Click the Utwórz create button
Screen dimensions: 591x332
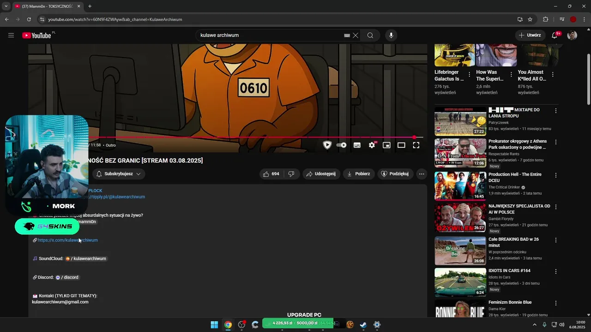click(x=530, y=35)
